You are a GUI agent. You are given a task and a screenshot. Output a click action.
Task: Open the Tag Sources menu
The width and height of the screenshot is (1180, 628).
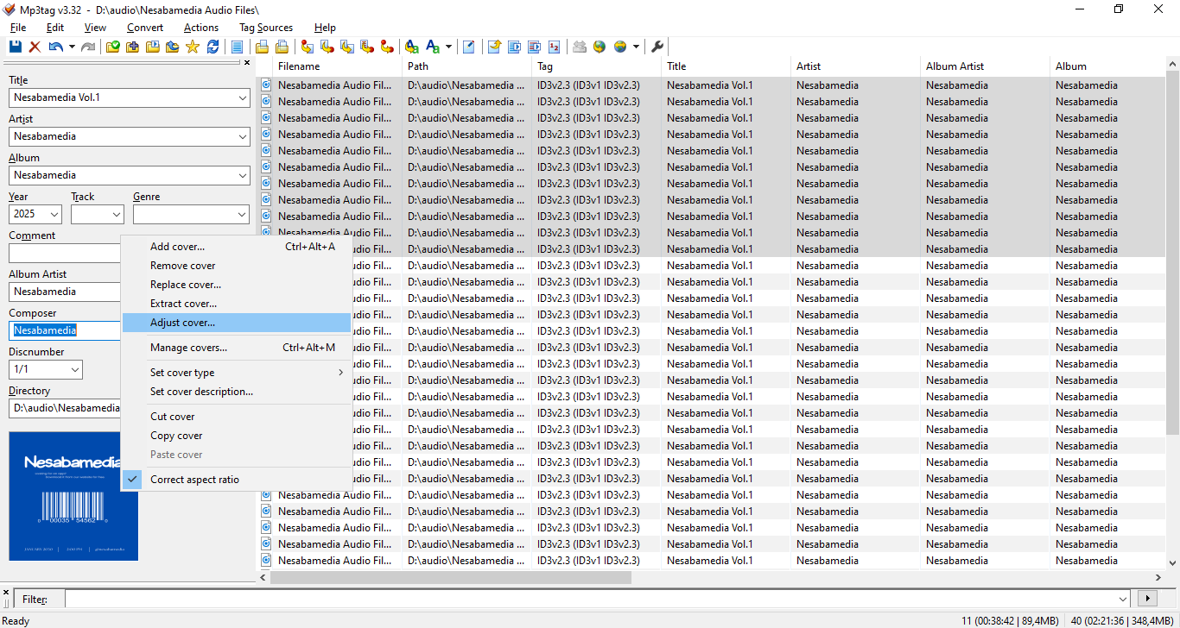[265, 28]
